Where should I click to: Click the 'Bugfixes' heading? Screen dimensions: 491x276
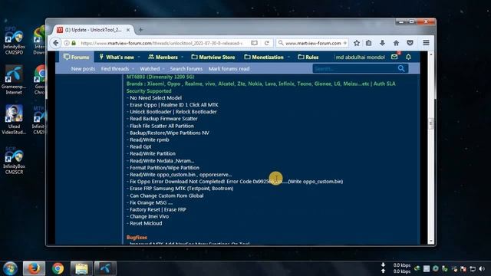pyautogui.click(x=137, y=238)
